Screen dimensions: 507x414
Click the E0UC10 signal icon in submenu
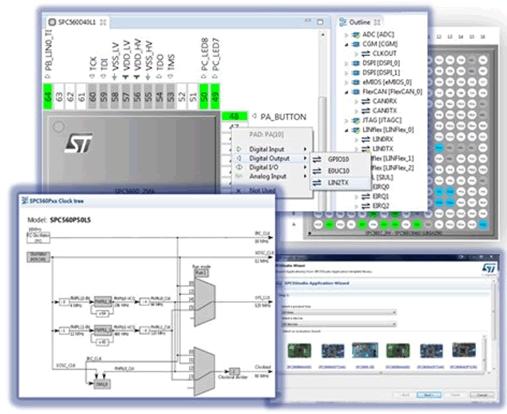click(x=317, y=171)
